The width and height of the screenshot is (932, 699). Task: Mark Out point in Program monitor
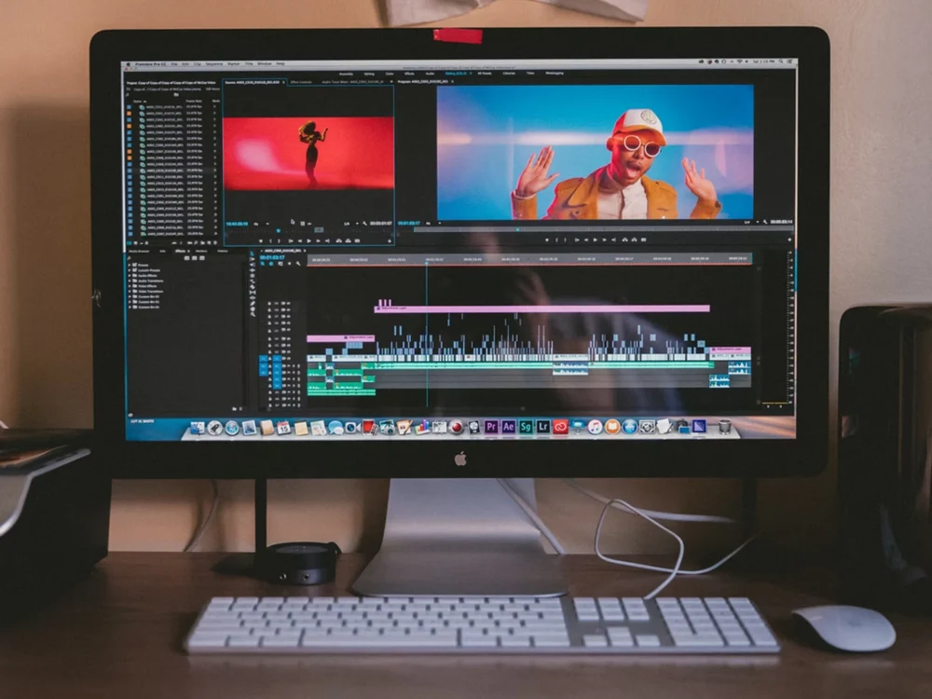point(565,240)
